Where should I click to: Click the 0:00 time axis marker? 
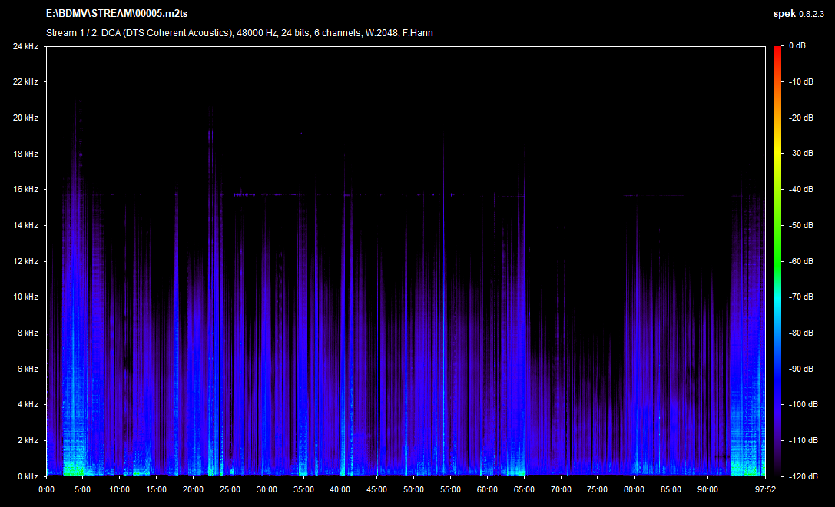[x=46, y=489]
